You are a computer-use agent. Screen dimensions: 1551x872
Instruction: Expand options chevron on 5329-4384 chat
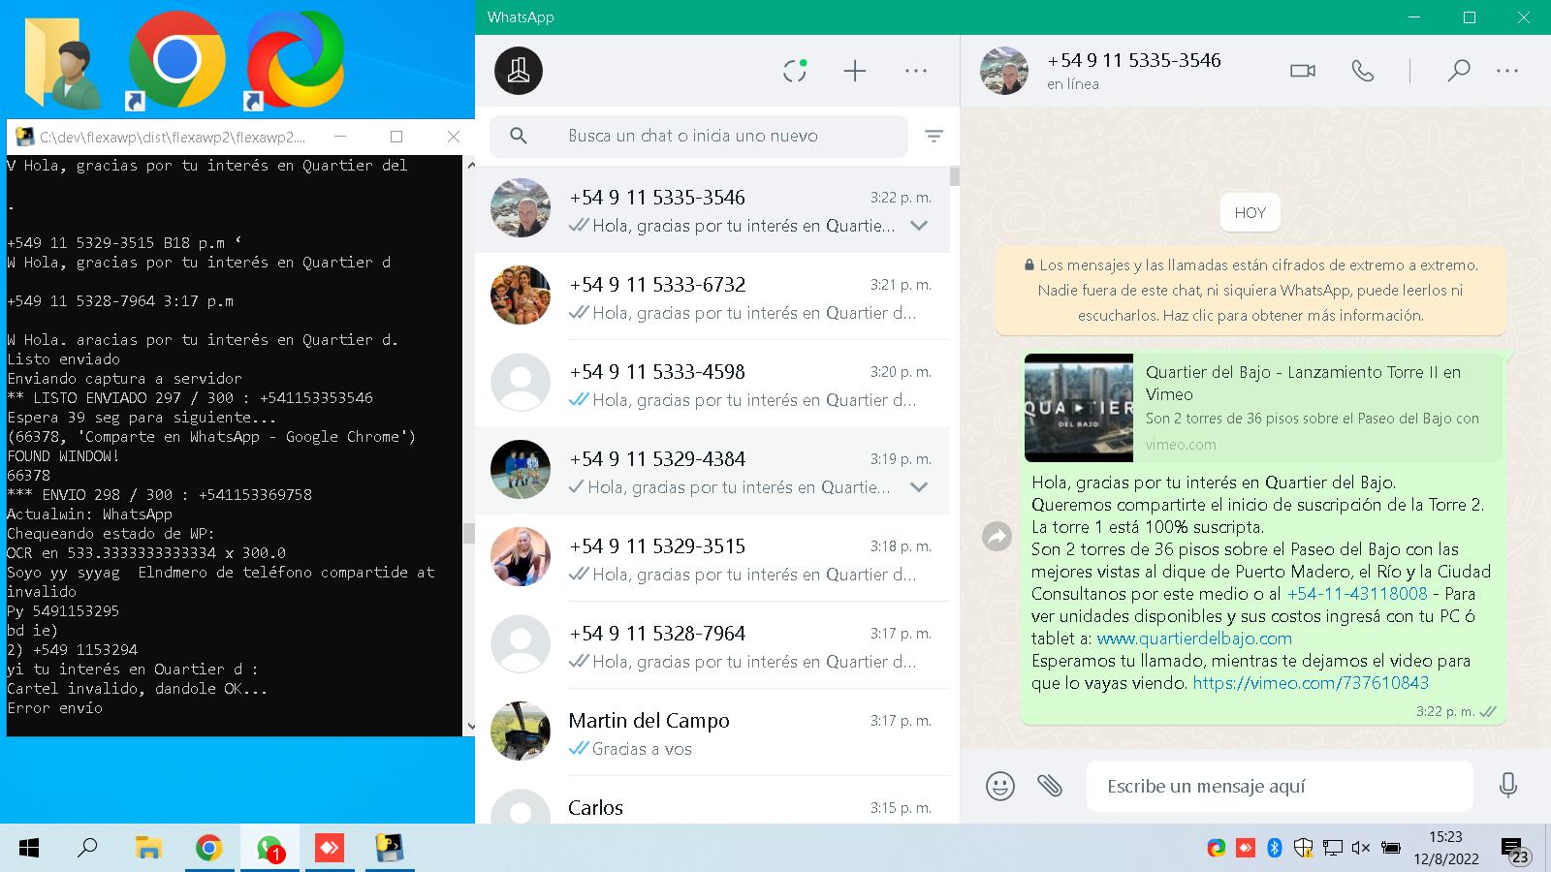pyautogui.click(x=919, y=487)
